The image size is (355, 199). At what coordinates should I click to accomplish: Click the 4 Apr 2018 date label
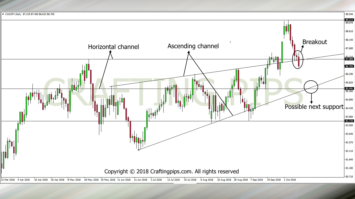(24, 180)
